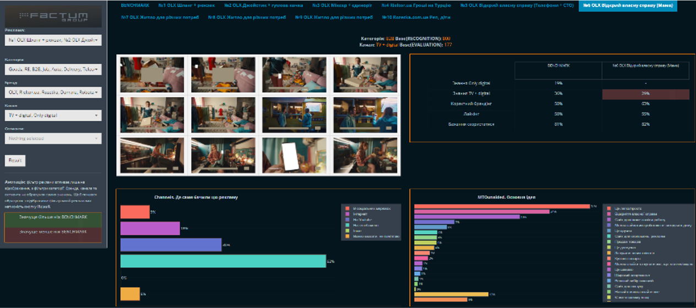
Task: Click the 'MTOunaided' chart title
Action: (506, 196)
